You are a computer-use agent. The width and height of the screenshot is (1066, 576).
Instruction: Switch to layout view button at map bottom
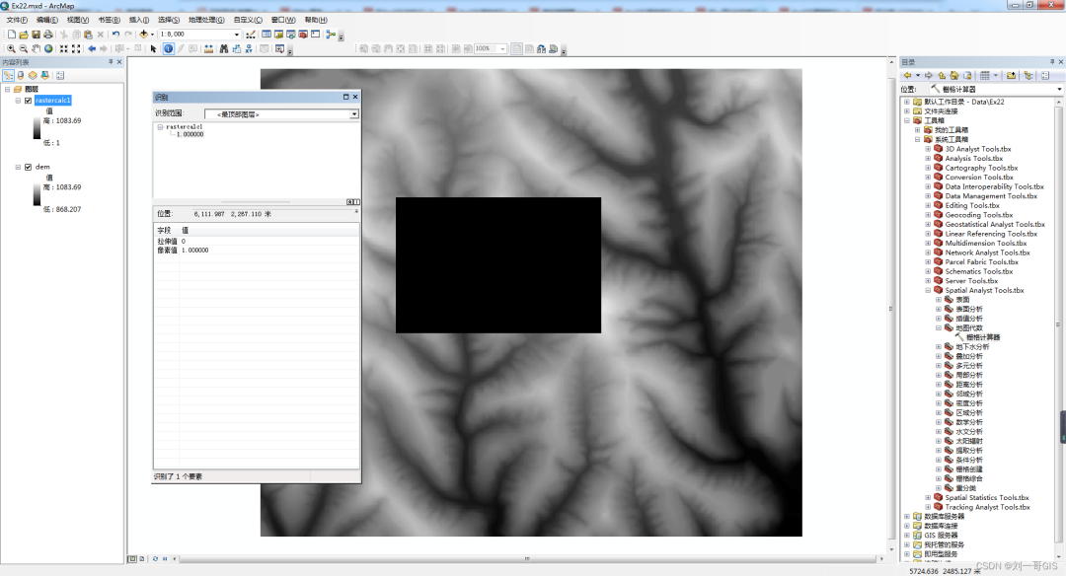click(141, 559)
